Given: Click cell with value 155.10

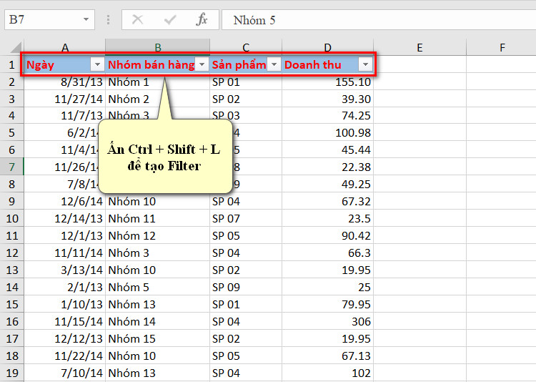Looking at the screenshot, I should (327, 82).
